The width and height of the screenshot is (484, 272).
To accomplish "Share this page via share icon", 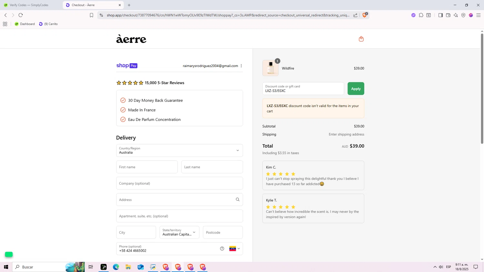I will (355, 15).
